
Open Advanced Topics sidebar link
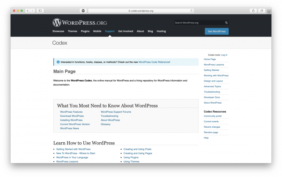pos(212,86)
